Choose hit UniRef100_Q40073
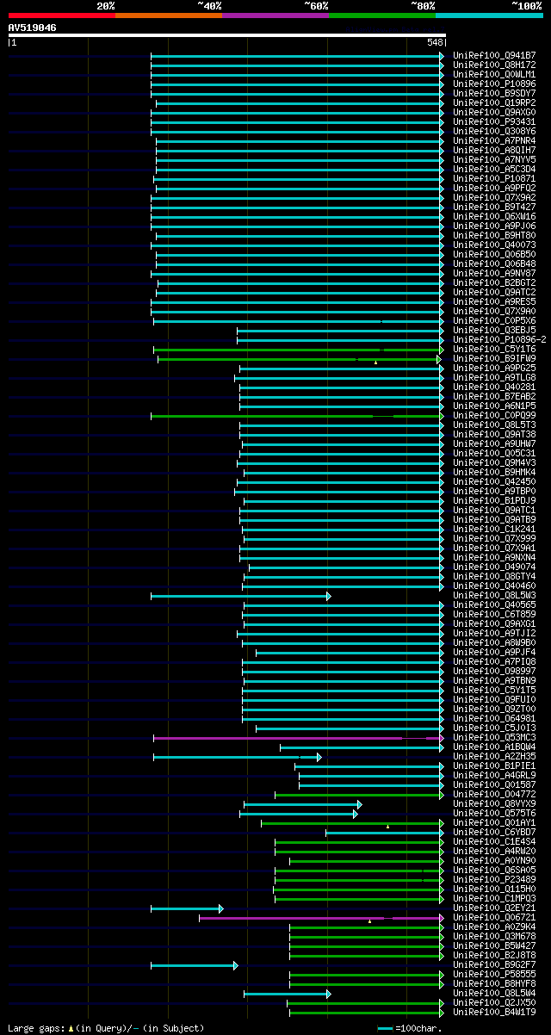This screenshot has width=551, height=1035. 494,245
